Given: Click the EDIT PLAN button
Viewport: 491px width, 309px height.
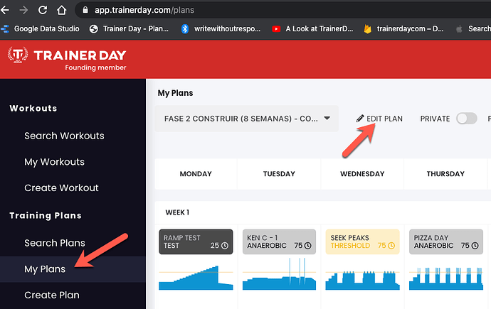Looking at the screenshot, I should [379, 119].
